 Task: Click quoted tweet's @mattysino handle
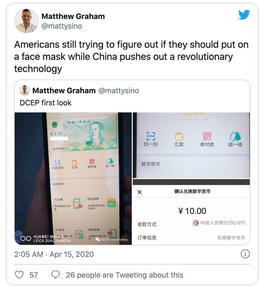tap(119, 90)
